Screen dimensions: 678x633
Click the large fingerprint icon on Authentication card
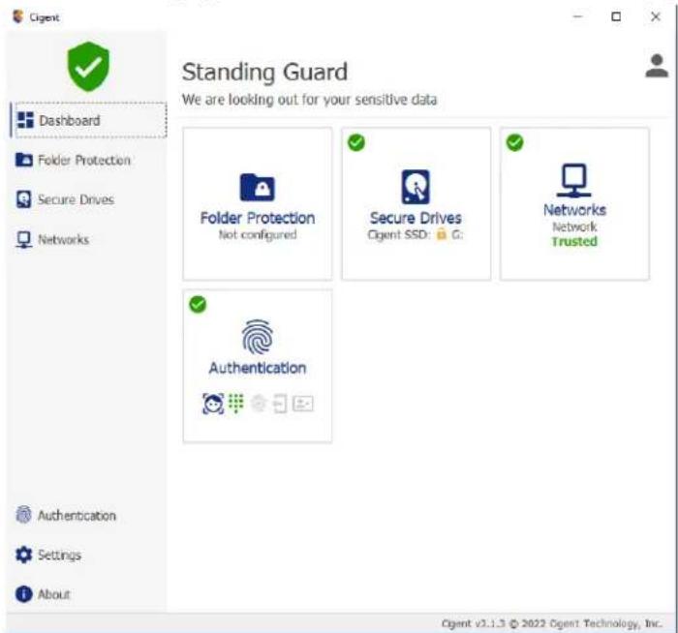point(258,337)
